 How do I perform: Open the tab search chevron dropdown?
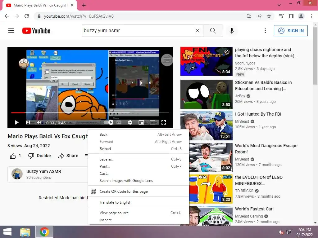click(279, 5)
